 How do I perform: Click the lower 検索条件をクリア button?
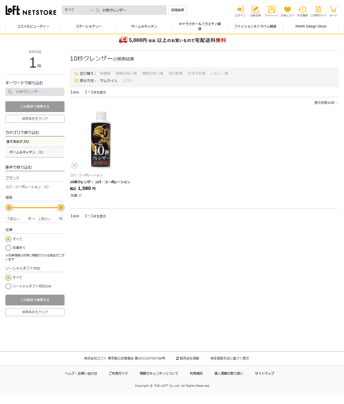(35, 312)
